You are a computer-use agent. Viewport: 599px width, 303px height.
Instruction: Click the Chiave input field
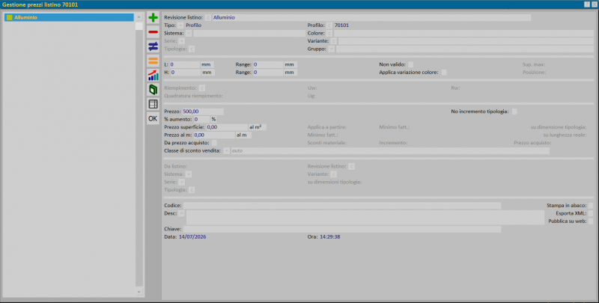[342, 230]
